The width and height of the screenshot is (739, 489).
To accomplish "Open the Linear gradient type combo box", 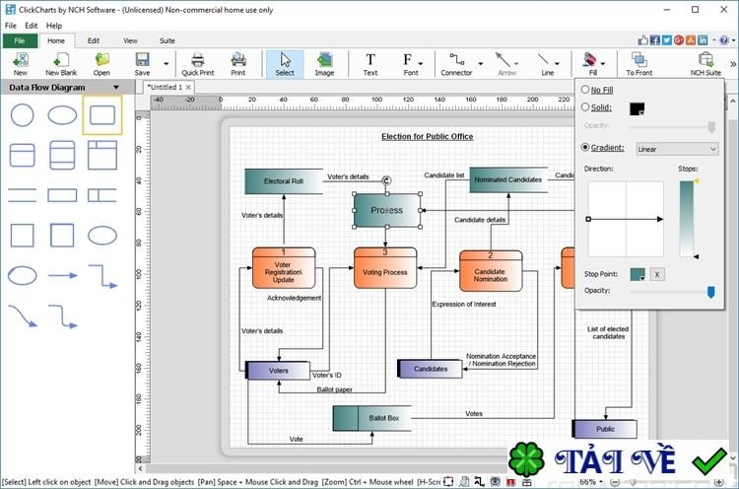I will click(x=677, y=149).
